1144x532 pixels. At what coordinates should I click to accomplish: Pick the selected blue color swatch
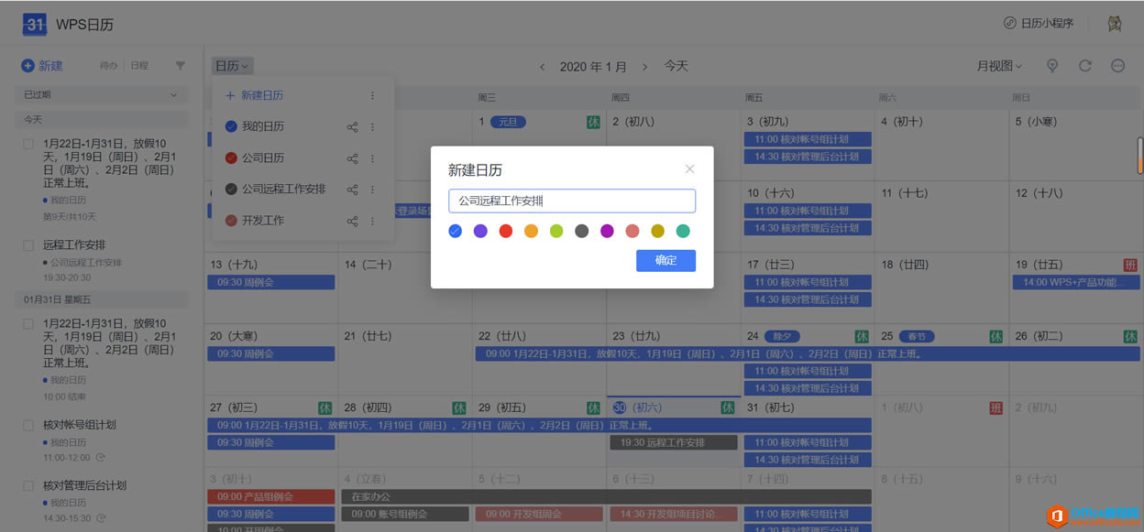click(455, 231)
